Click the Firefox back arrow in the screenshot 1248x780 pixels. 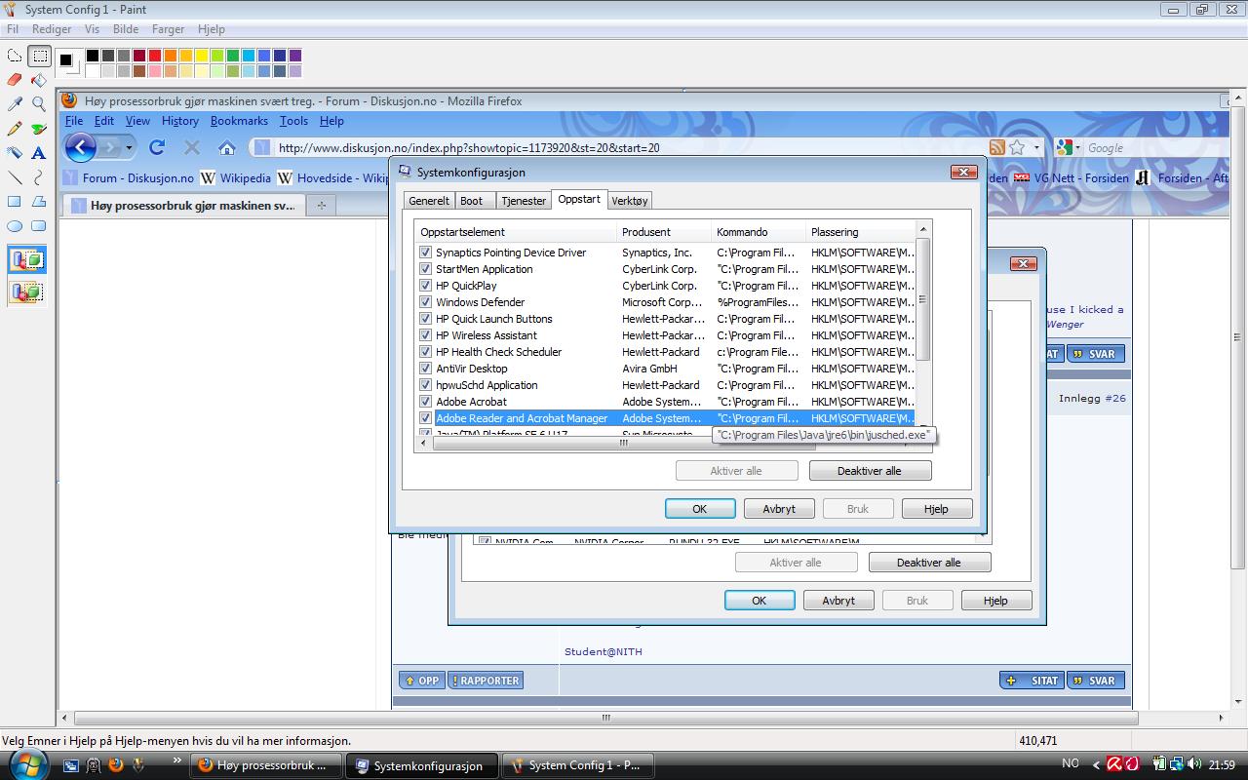(x=81, y=147)
